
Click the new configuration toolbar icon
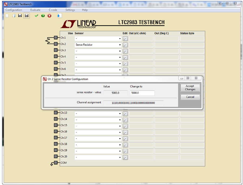(7, 16)
